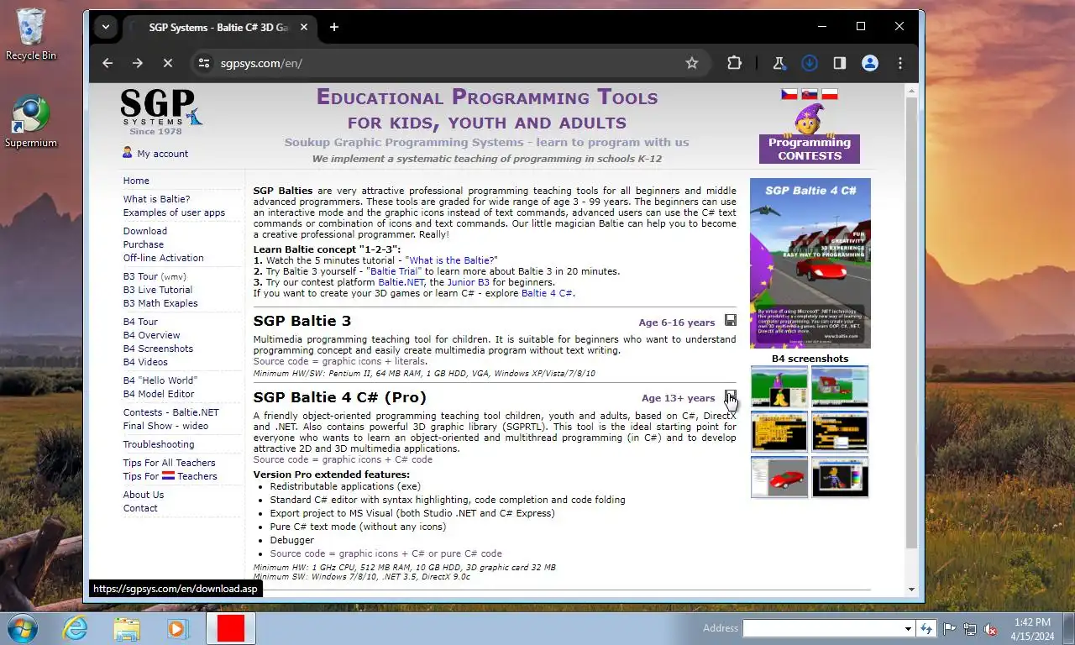Open Examples of user apps
The width and height of the screenshot is (1075, 645).
click(x=174, y=212)
